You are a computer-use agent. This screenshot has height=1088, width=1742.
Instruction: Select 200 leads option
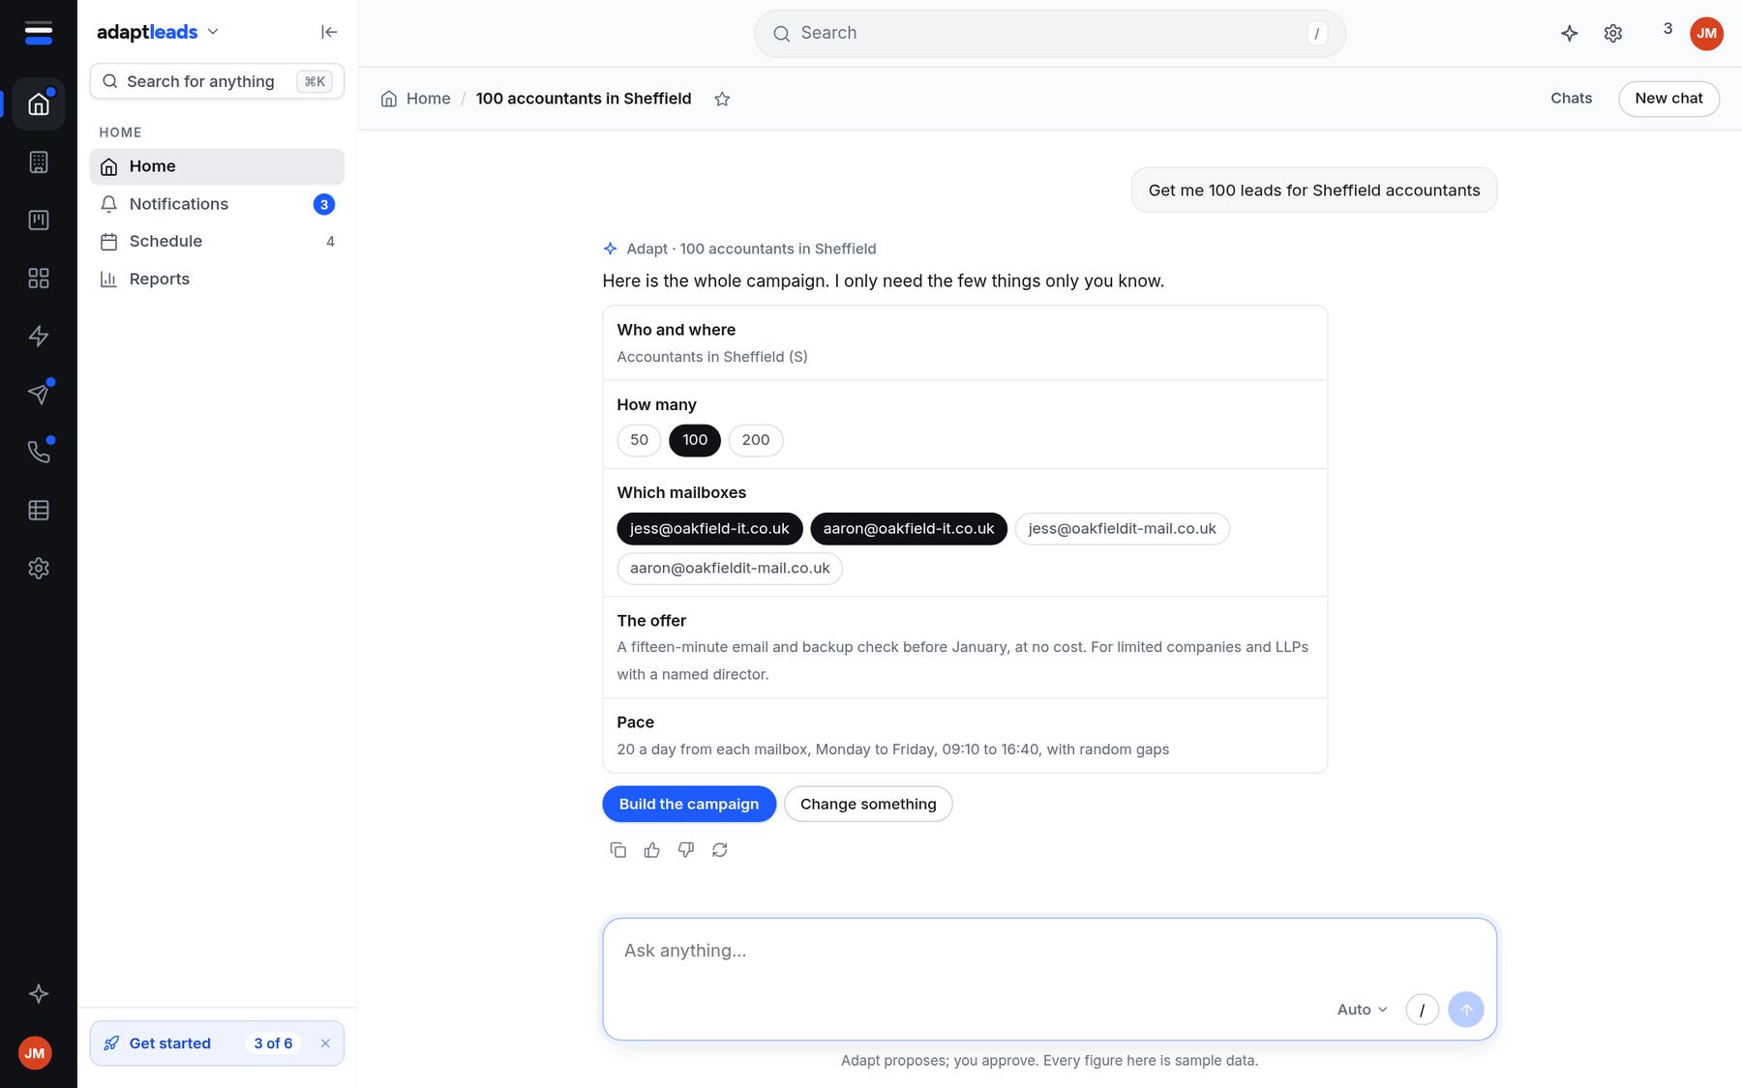pyautogui.click(x=756, y=440)
